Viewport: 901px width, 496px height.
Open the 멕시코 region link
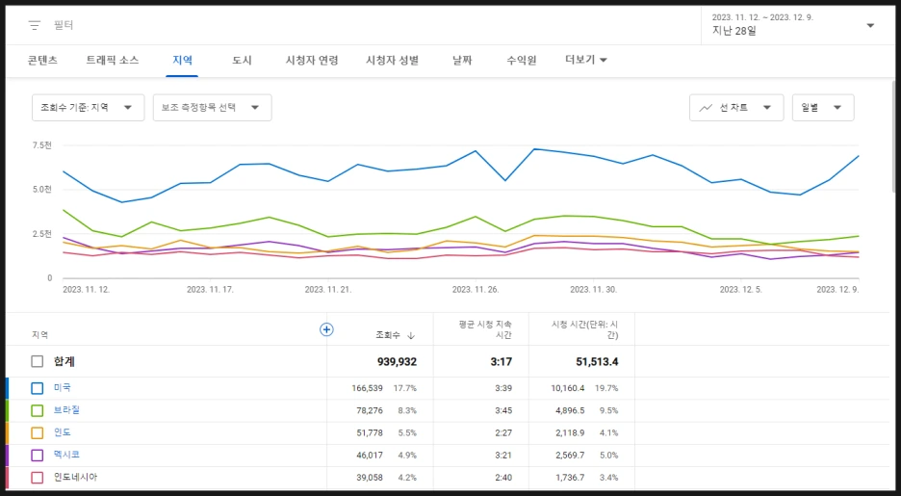[x=66, y=455]
